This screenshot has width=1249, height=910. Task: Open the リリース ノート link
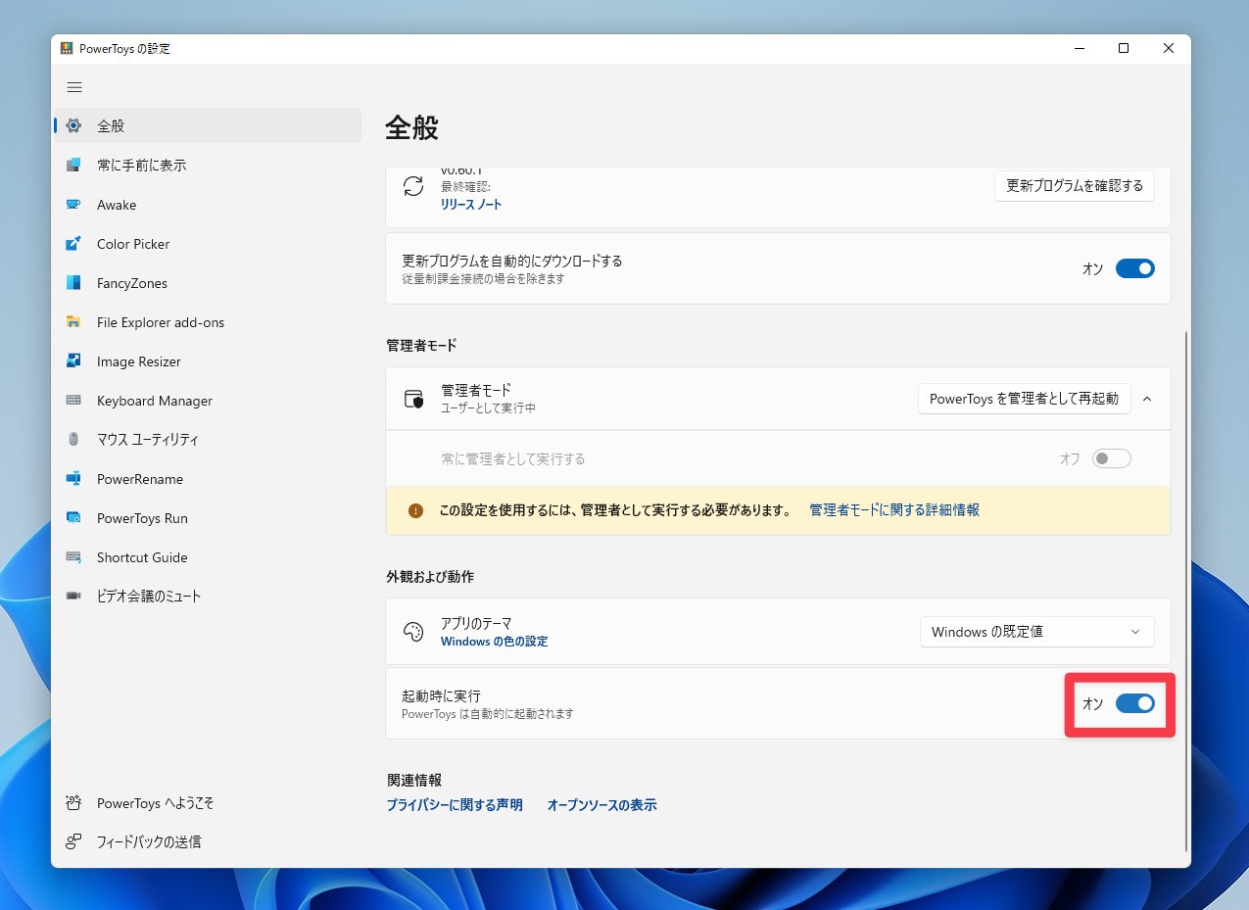[x=471, y=204]
